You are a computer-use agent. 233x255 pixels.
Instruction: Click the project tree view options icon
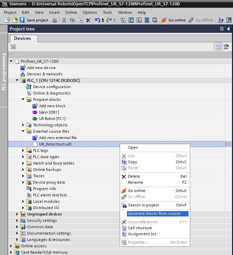226,47
